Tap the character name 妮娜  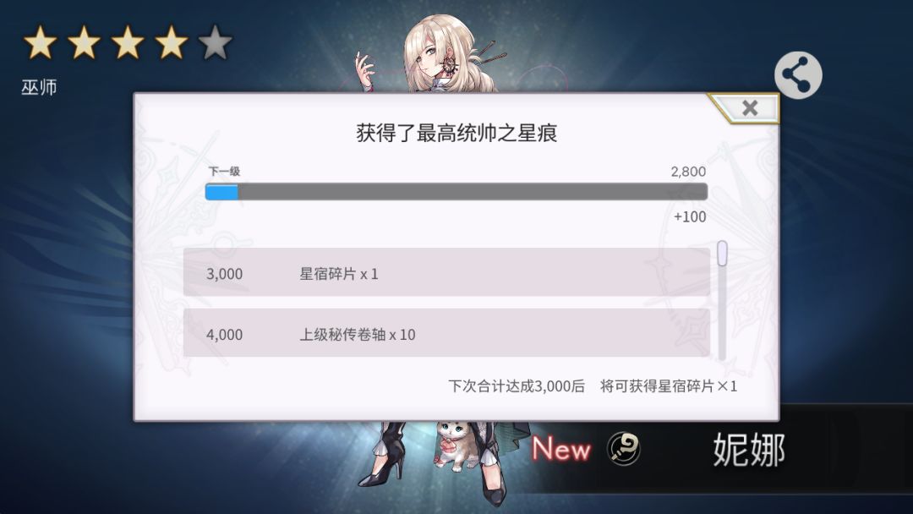pos(749,449)
